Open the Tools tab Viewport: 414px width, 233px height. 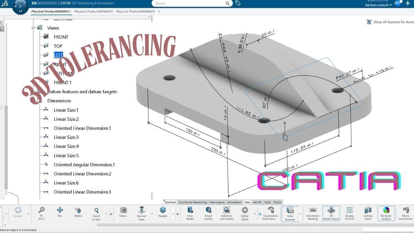pyautogui.click(x=267, y=202)
